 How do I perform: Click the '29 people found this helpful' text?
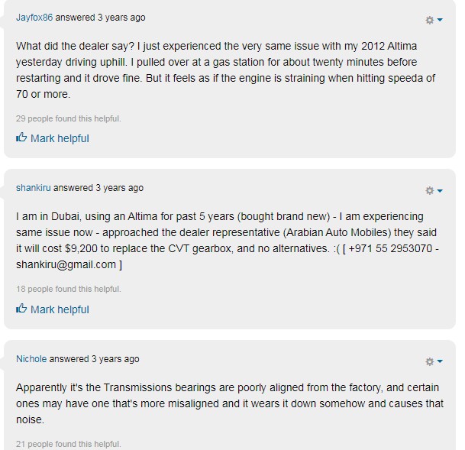pos(69,118)
